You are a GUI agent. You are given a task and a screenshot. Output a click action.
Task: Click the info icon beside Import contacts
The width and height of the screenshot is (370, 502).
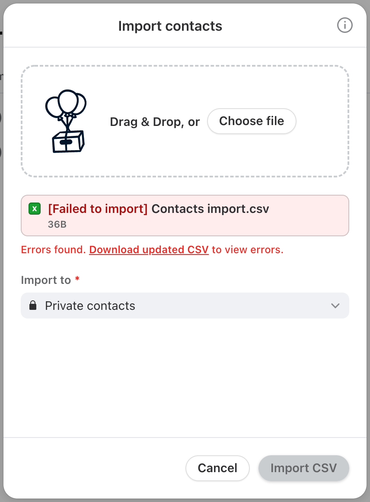point(345,25)
